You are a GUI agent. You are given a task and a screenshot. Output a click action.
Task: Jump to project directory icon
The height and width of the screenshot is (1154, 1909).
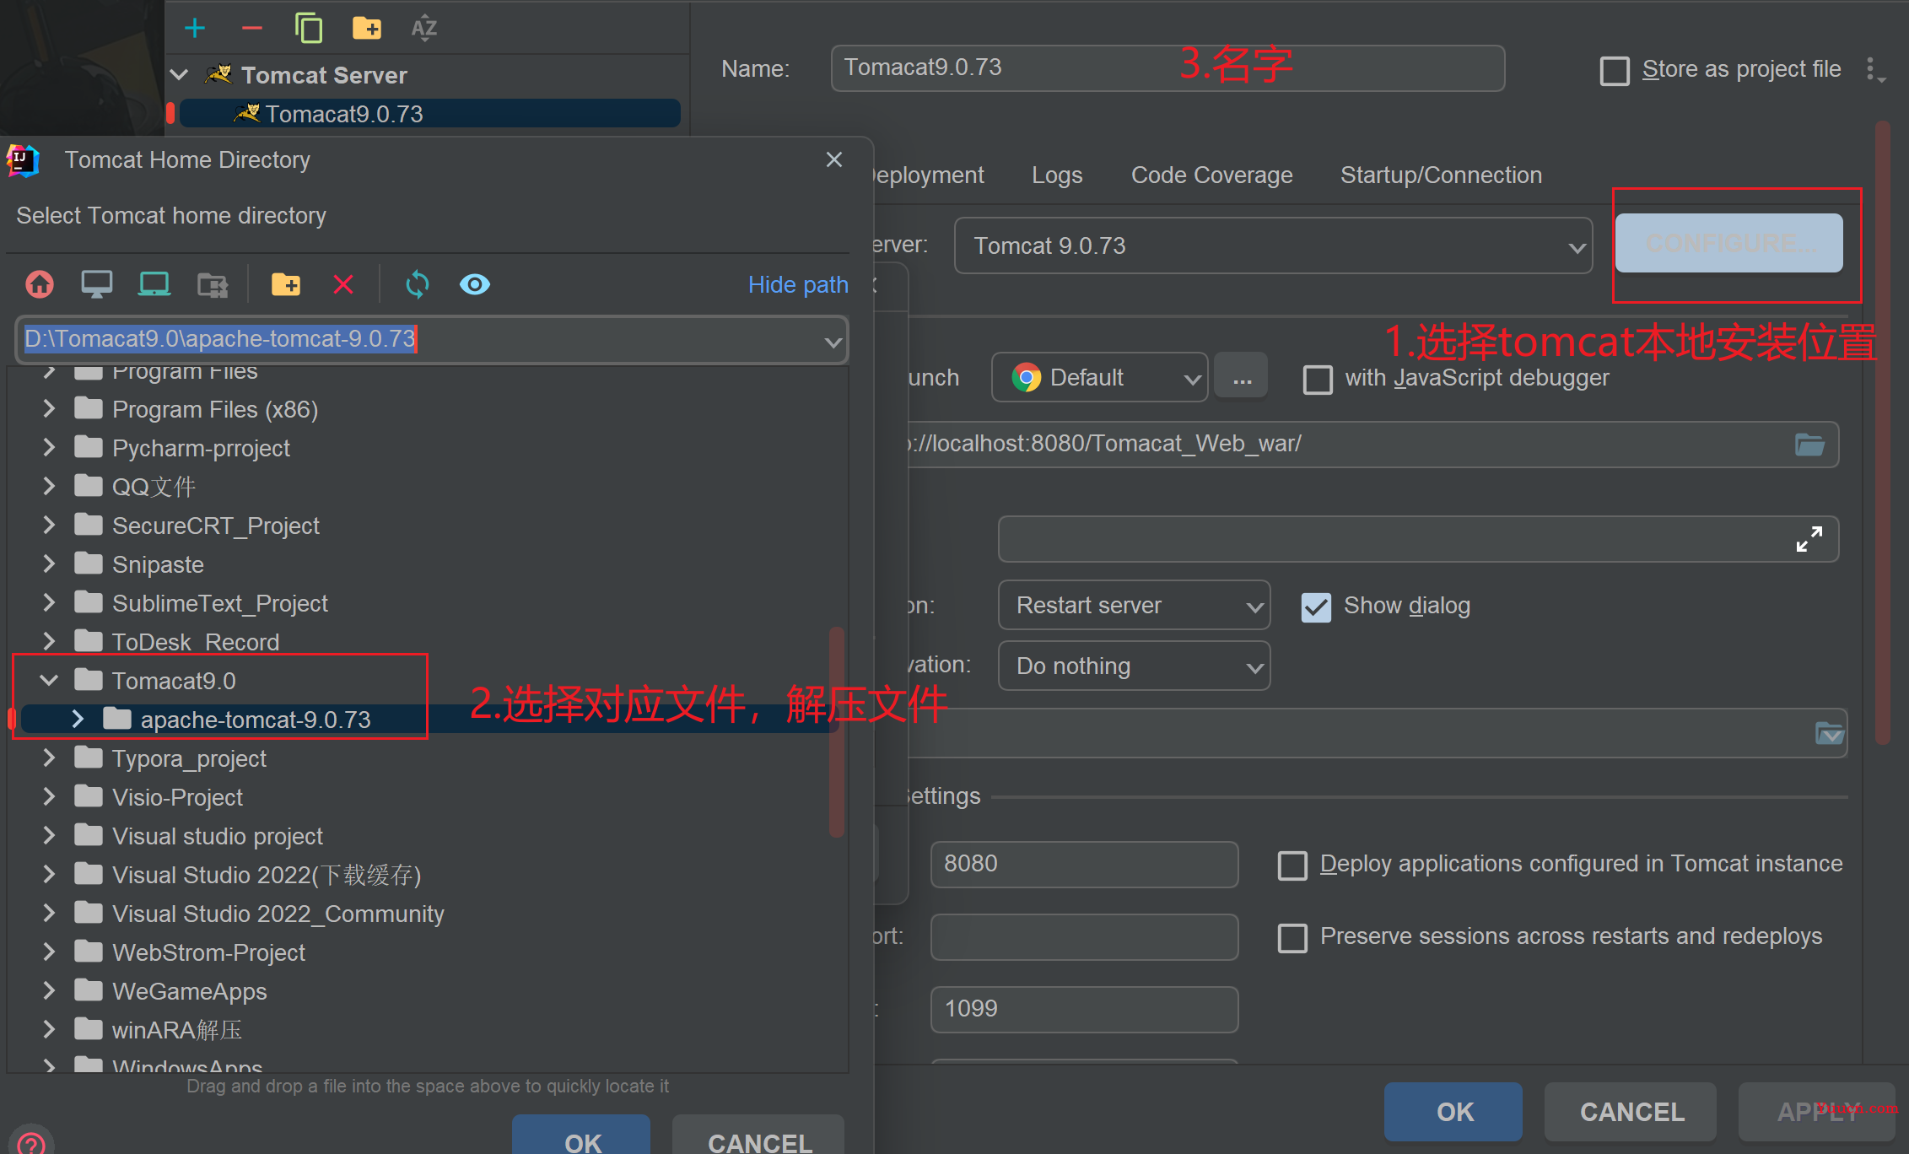pos(154,284)
